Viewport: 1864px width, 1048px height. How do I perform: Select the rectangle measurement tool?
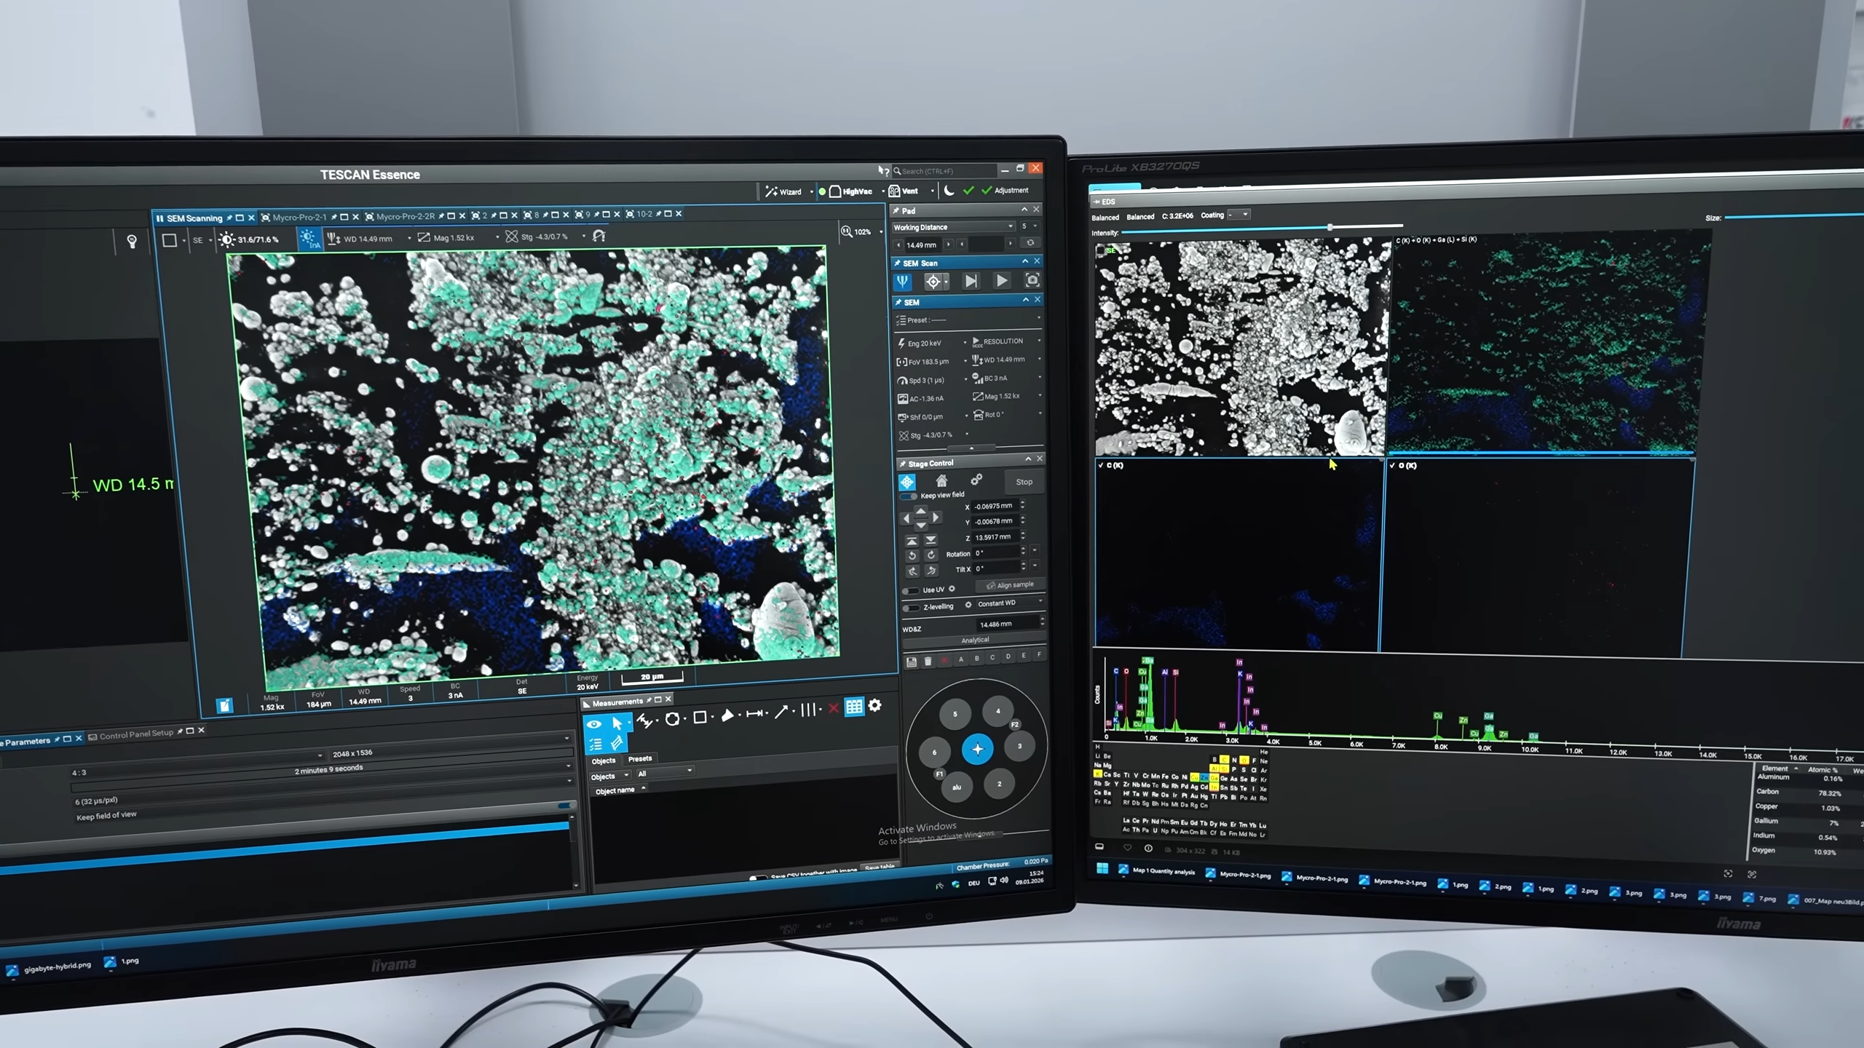[x=699, y=716]
